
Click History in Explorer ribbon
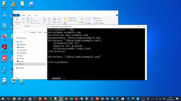[x=89, y=24]
